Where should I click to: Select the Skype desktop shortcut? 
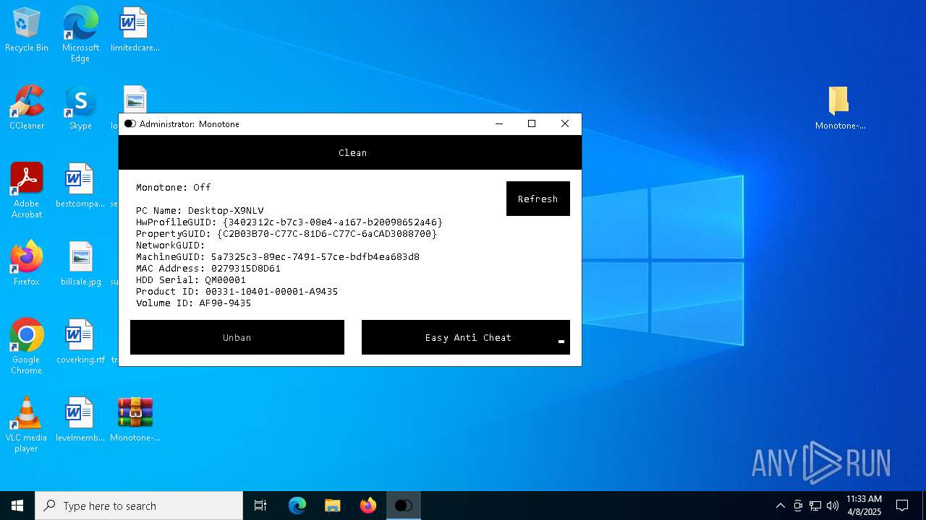click(x=80, y=108)
